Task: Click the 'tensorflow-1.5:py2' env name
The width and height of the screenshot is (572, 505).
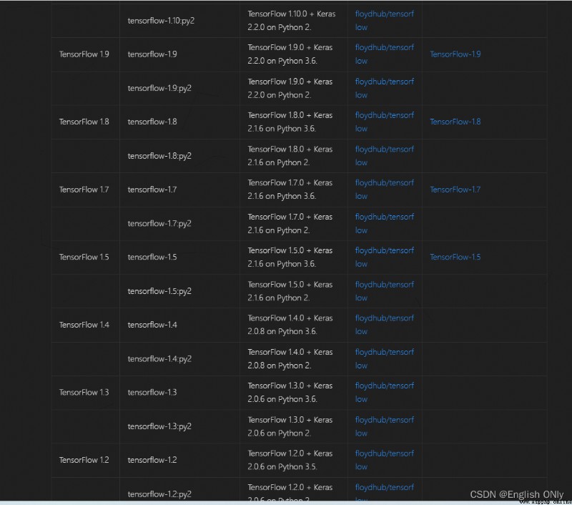Action: [159, 291]
